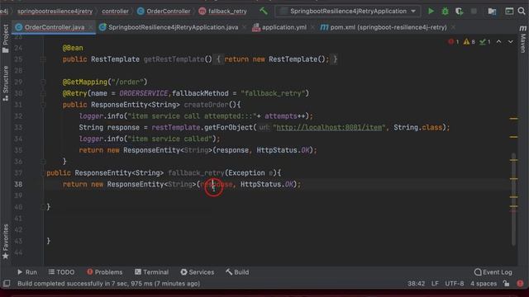Open the Project tool window
The width and height of the screenshot is (529, 297).
click(x=6, y=39)
